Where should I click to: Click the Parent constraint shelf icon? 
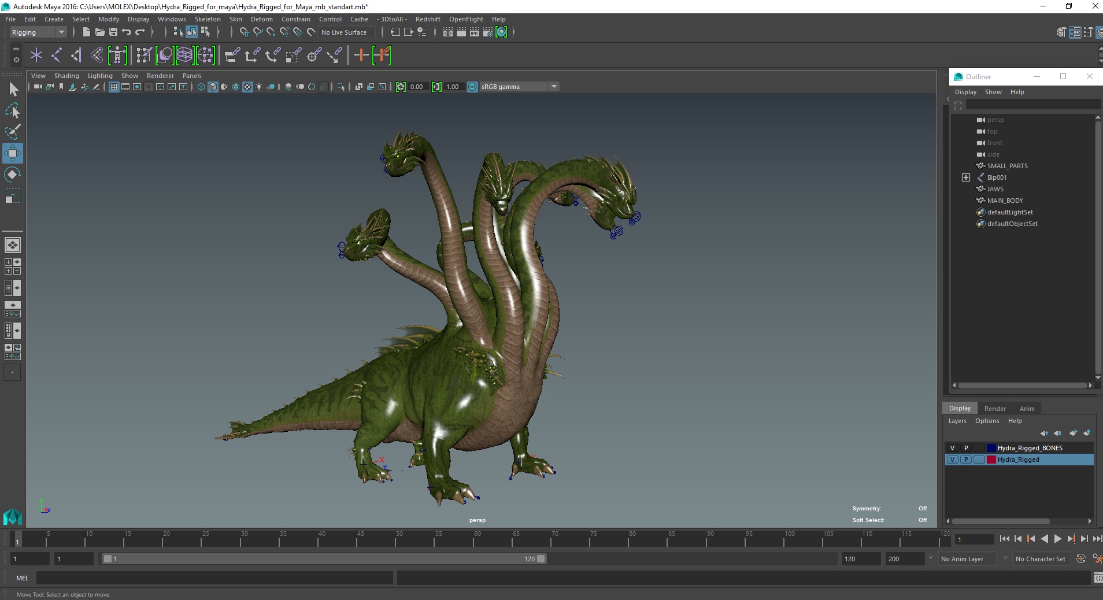[232, 55]
